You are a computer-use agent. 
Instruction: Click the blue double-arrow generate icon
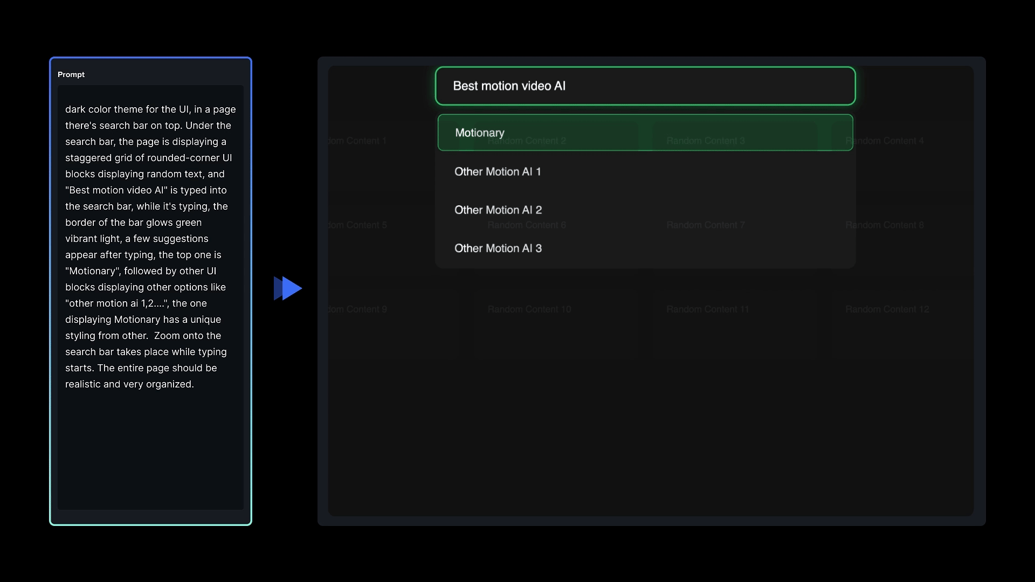[288, 288]
